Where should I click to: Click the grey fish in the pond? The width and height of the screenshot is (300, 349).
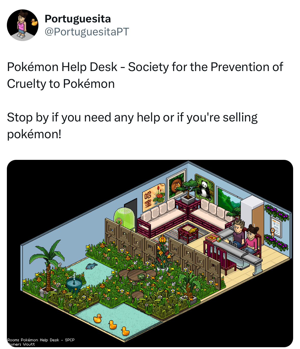click(91, 266)
